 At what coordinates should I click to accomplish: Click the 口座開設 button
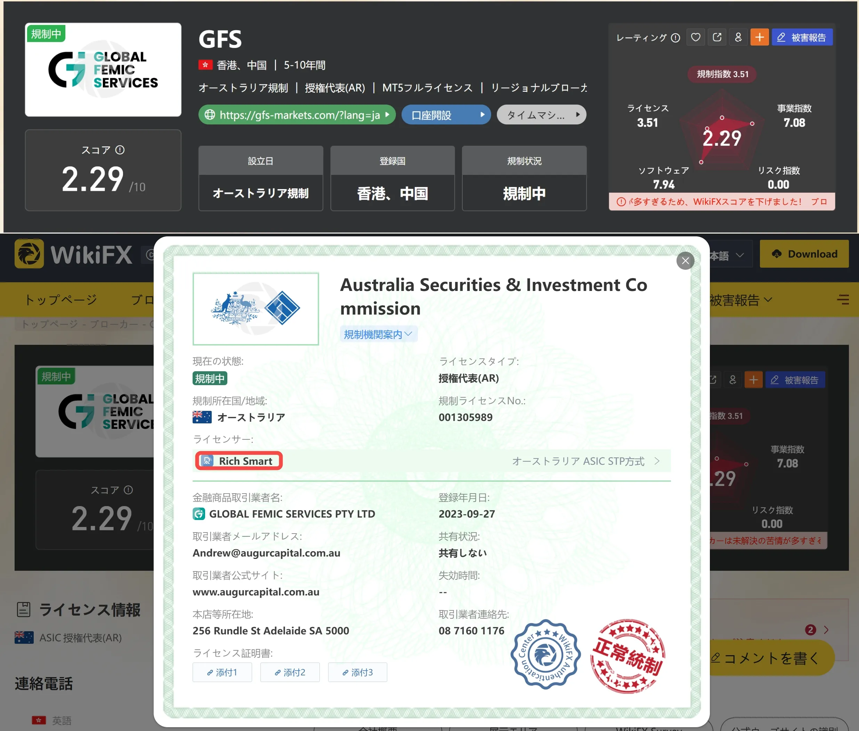(x=446, y=115)
